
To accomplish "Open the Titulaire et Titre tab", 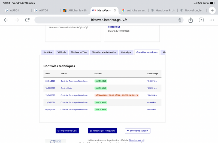I will click(79, 52).
